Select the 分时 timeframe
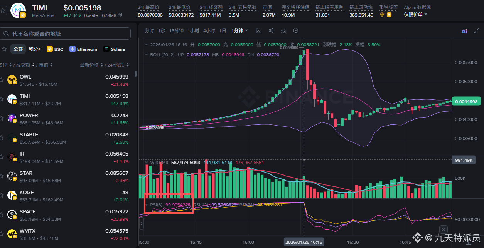The height and width of the screenshot is (248, 484). (x=149, y=31)
